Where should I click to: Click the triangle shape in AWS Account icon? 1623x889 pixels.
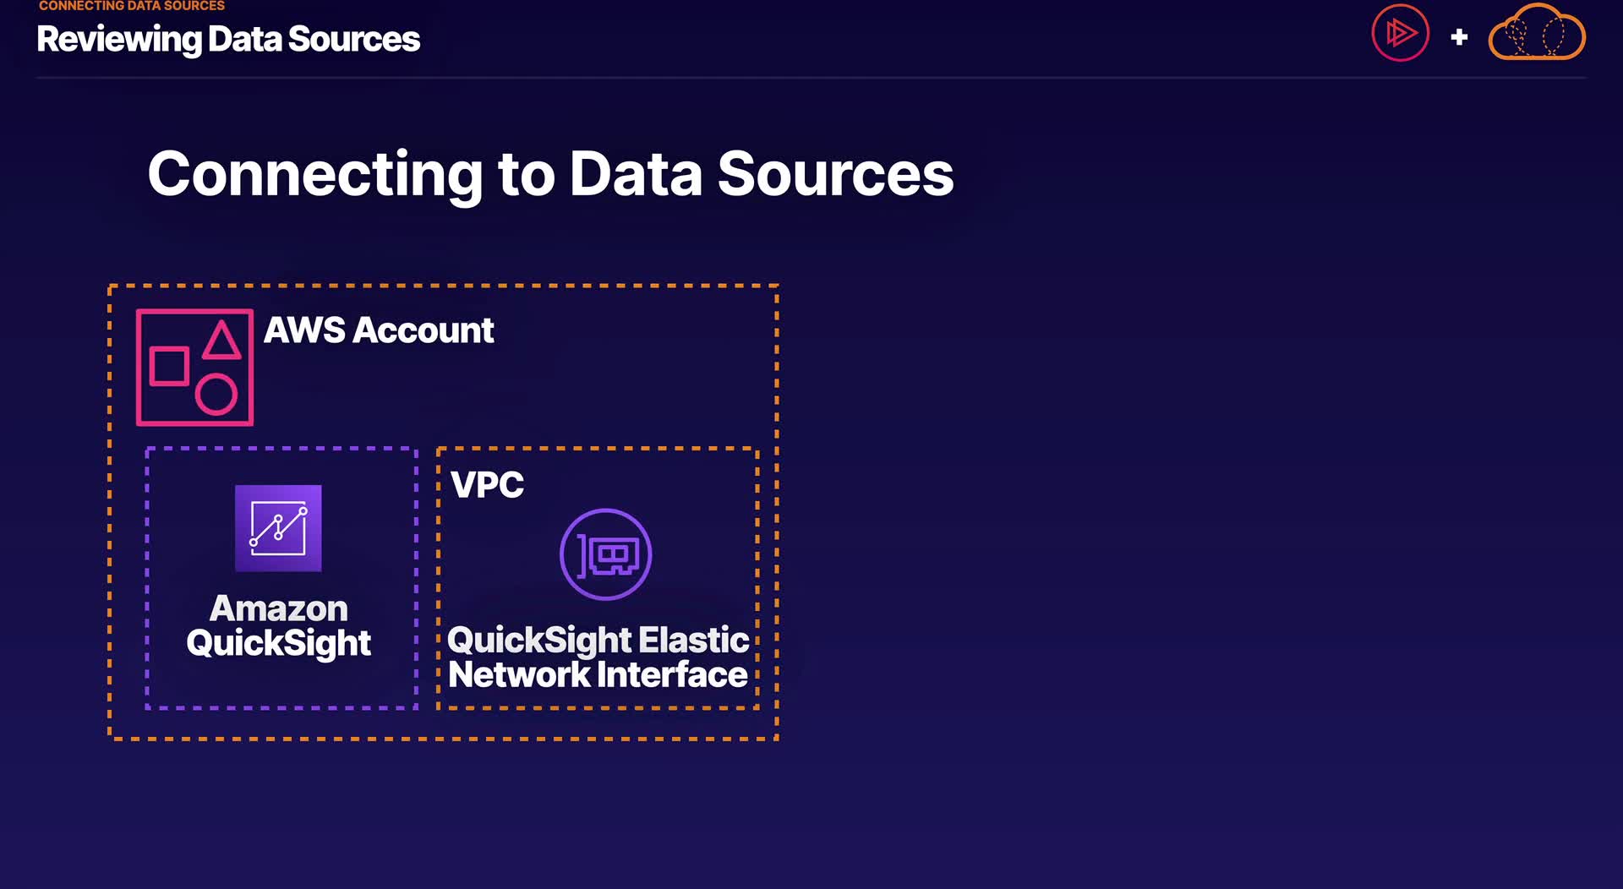pyautogui.click(x=221, y=340)
